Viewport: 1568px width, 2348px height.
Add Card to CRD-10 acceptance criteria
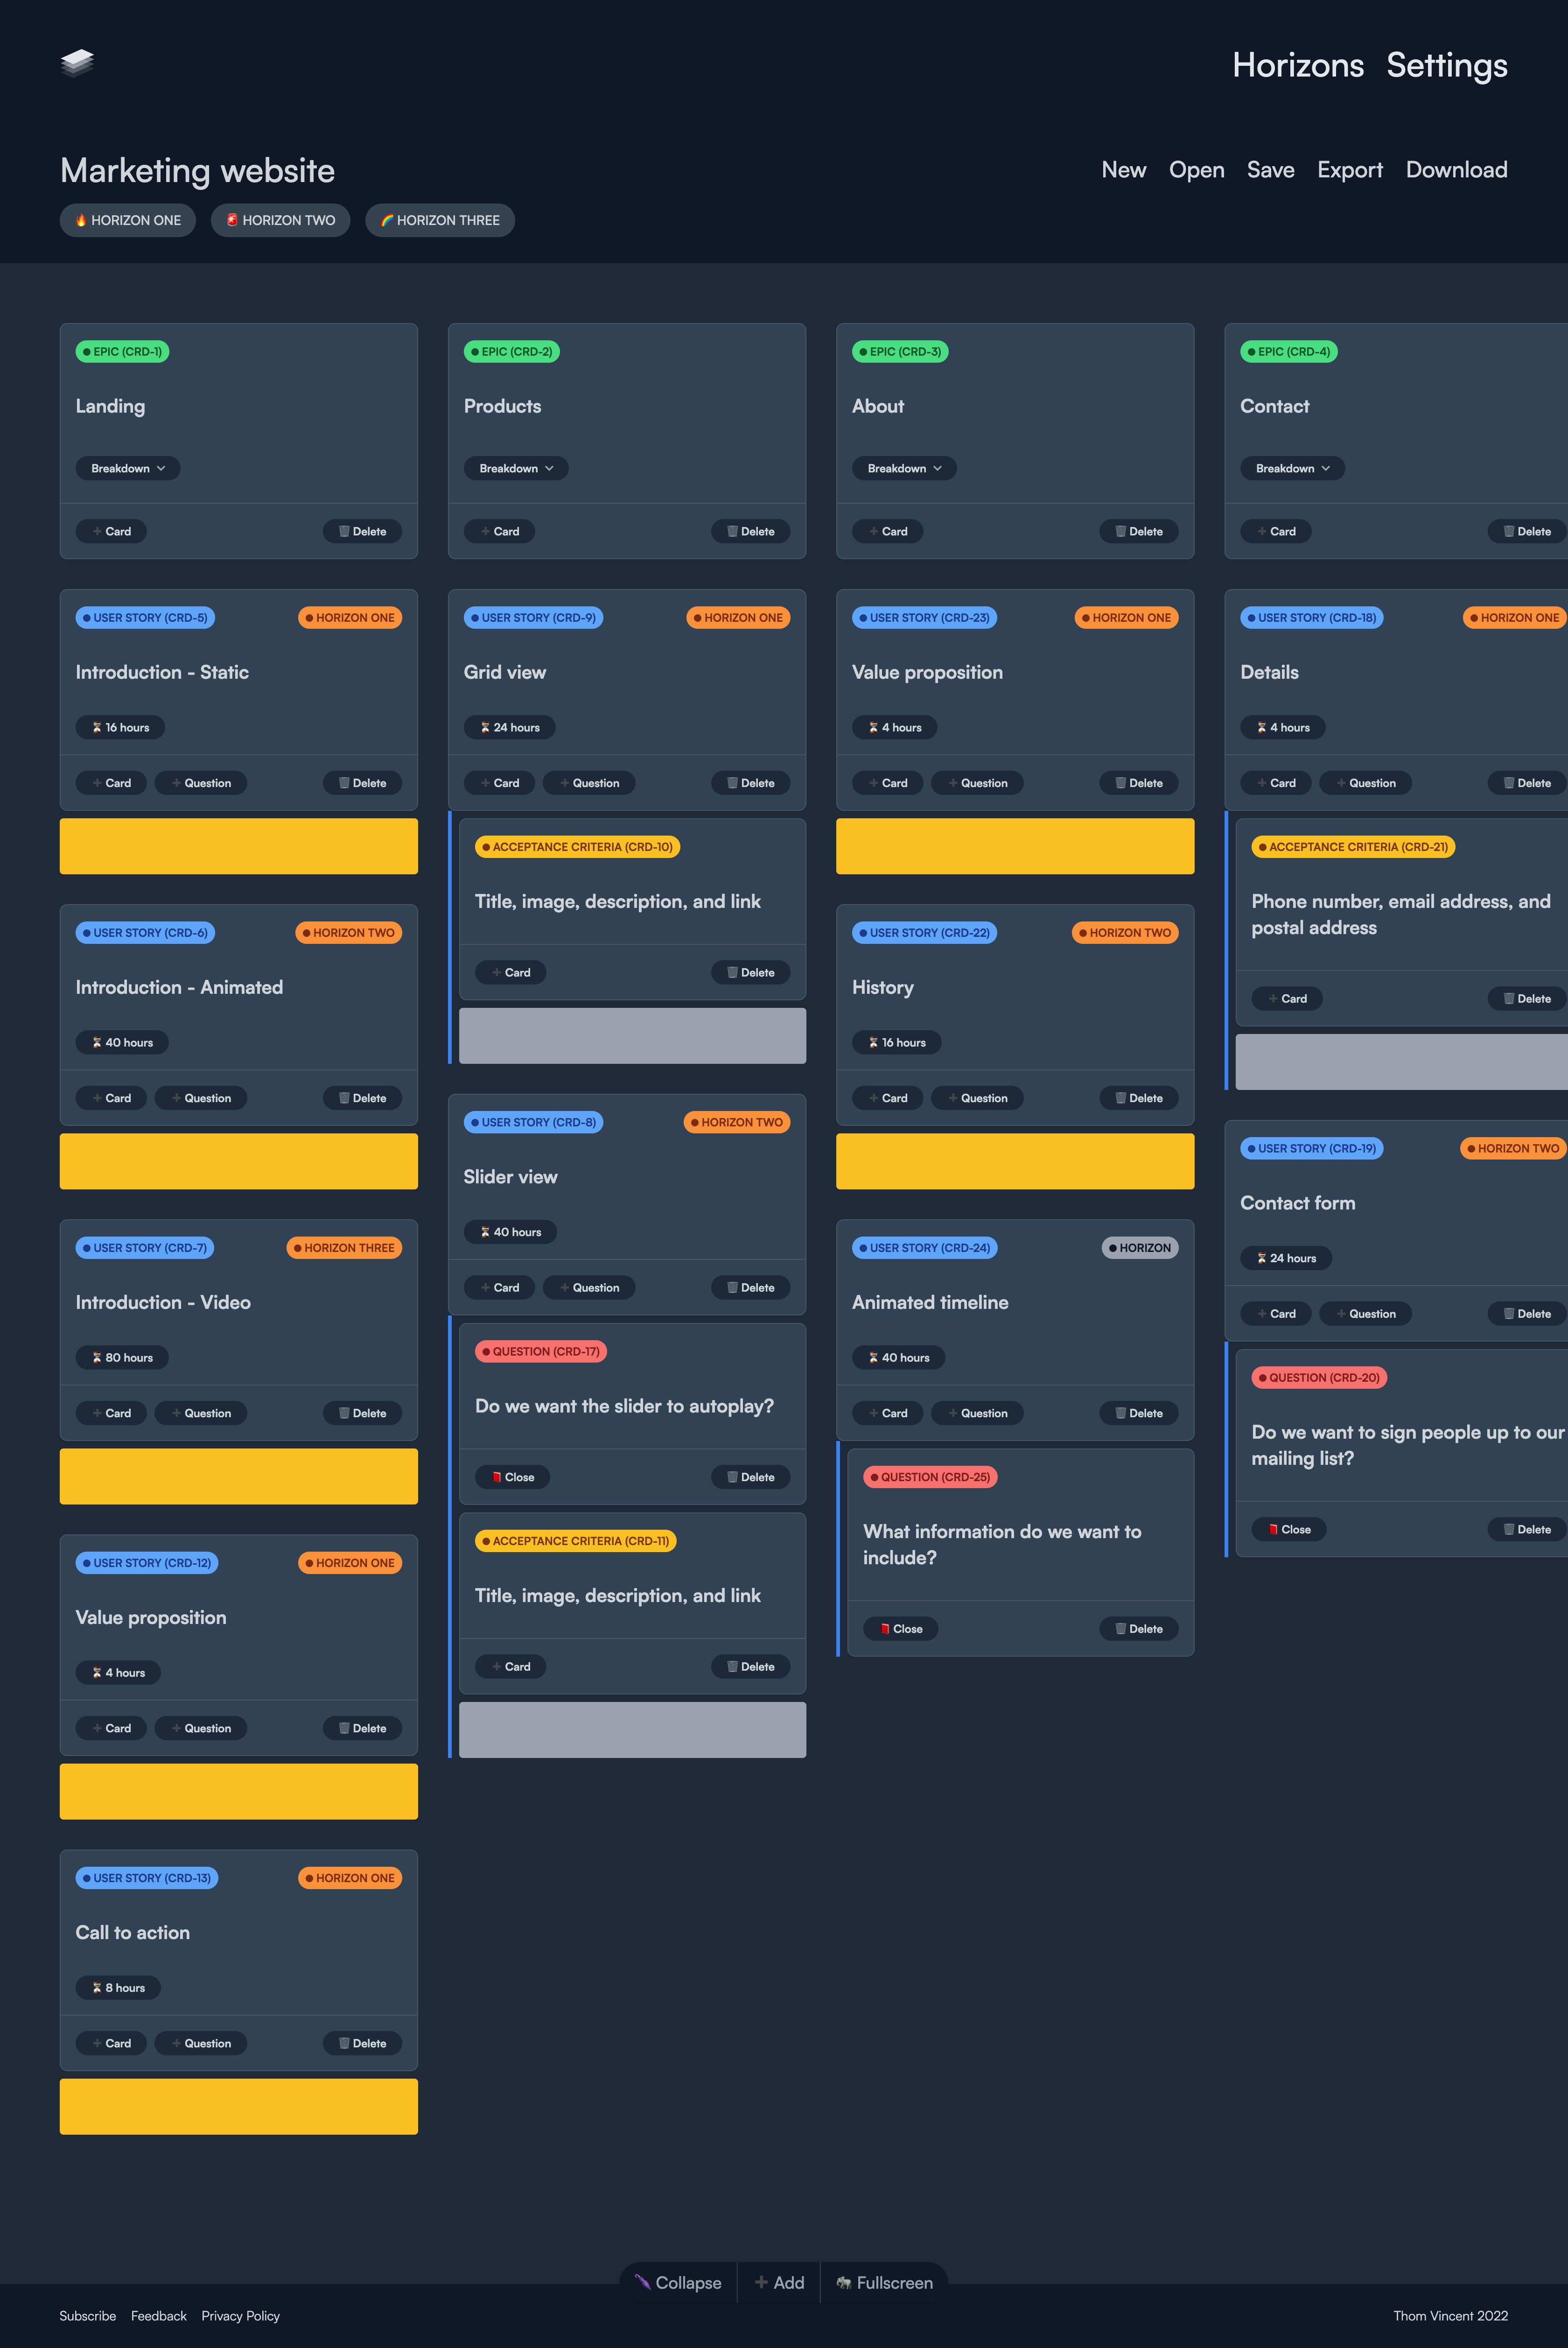(x=510, y=972)
